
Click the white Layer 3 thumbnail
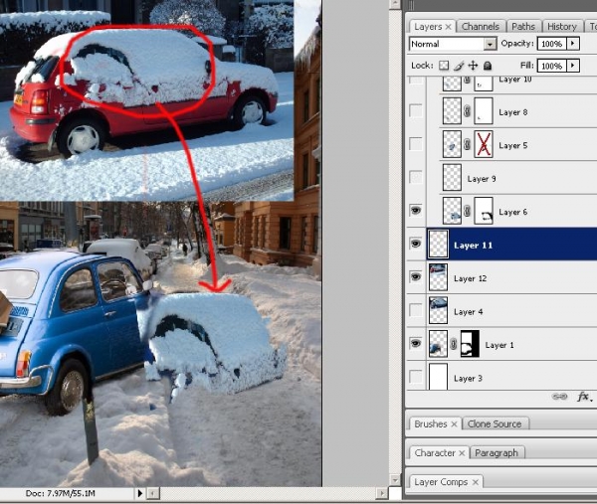point(438,377)
